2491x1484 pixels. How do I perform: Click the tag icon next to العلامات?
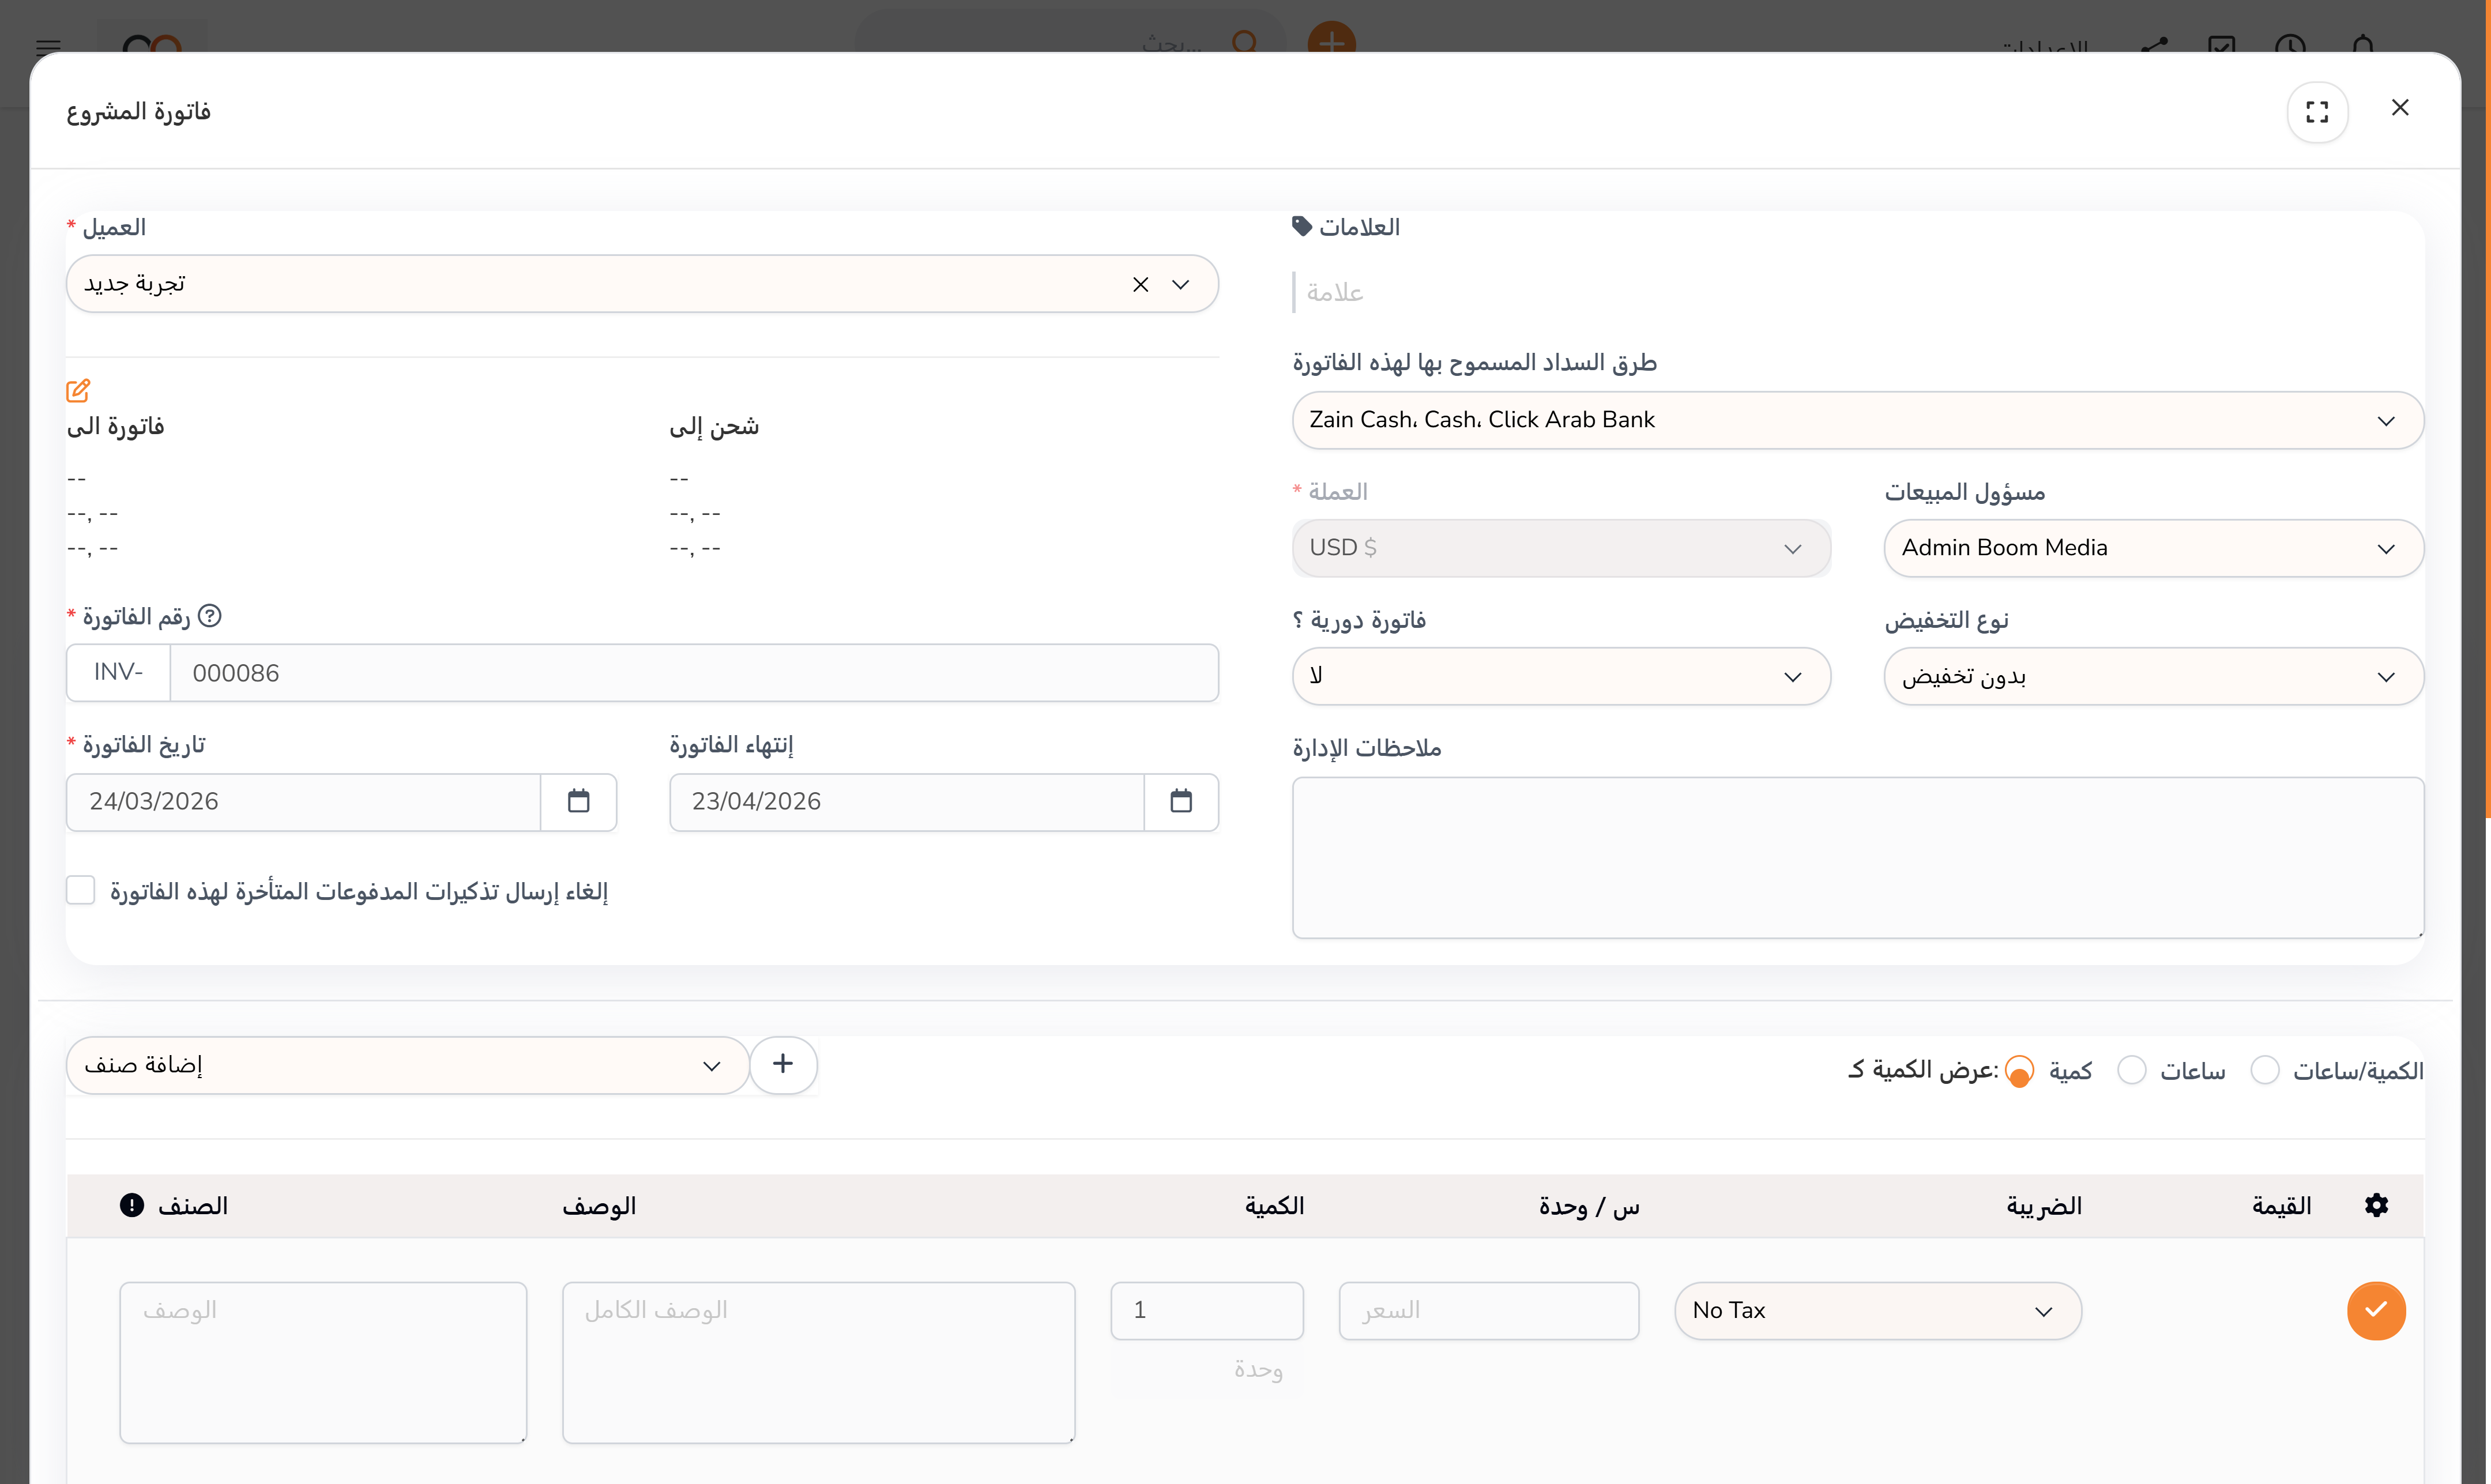coord(1302,225)
